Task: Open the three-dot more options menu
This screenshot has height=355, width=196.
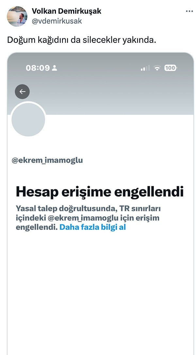Action: 189,11
